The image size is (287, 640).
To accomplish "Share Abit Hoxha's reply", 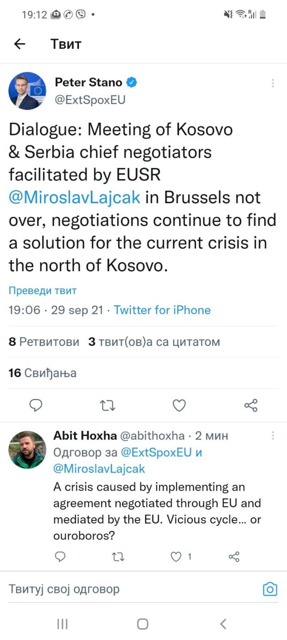I will tap(235, 556).
